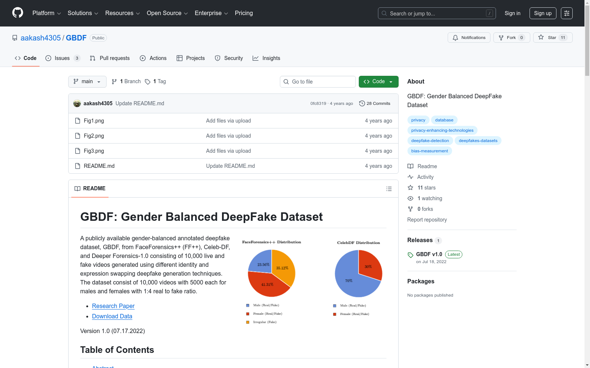The image size is (590, 368).
Task: Click the Sign in link
Action: click(x=513, y=13)
